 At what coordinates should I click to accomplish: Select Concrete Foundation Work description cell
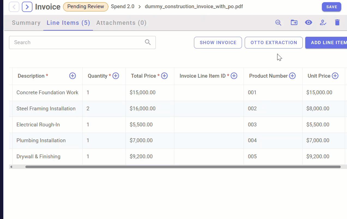[x=47, y=93]
